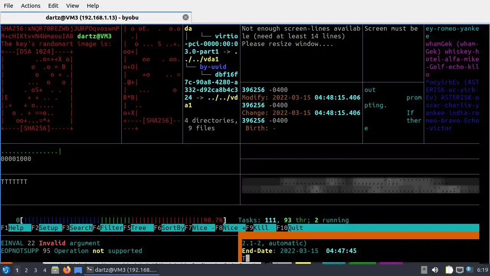Image resolution: width=490 pixels, height=276 pixels.
Task: Switch to workspace 2
Action: point(26,270)
